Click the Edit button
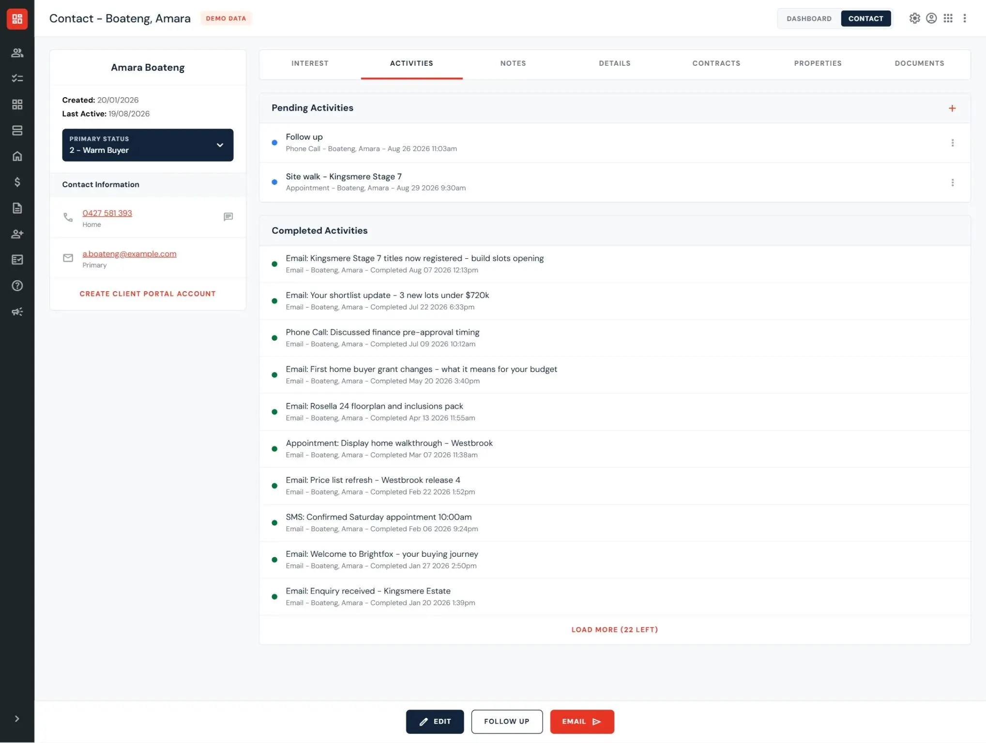Image resolution: width=986 pixels, height=743 pixels. coord(435,722)
